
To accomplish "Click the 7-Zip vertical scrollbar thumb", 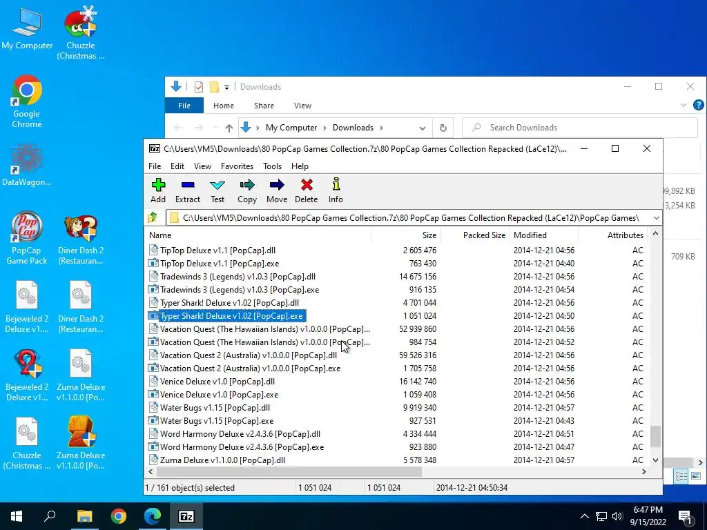I will pyautogui.click(x=655, y=436).
